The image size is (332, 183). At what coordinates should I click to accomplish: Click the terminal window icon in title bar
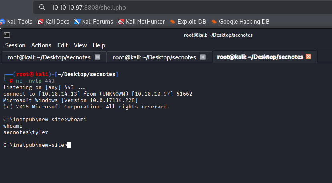coord(7,35)
